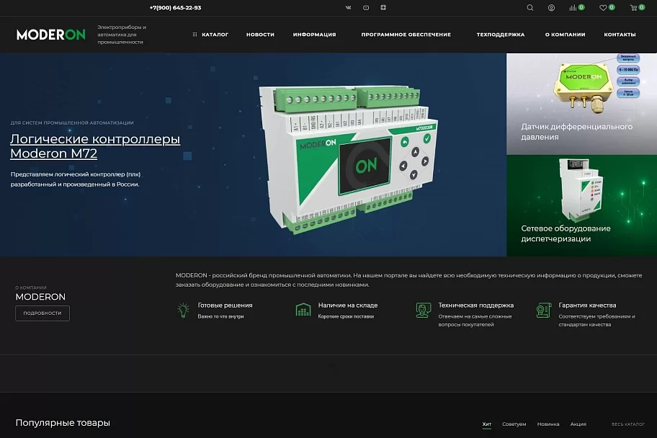Open favorites heart icon
This screenshot has height=438, width=657.
pos(603,7)
